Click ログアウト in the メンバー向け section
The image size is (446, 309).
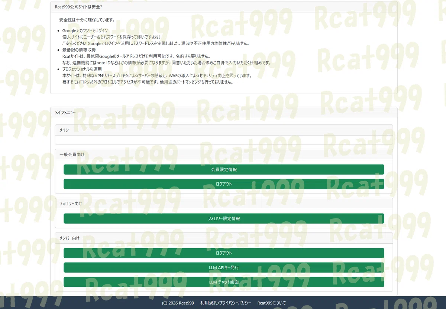[224, 253]
